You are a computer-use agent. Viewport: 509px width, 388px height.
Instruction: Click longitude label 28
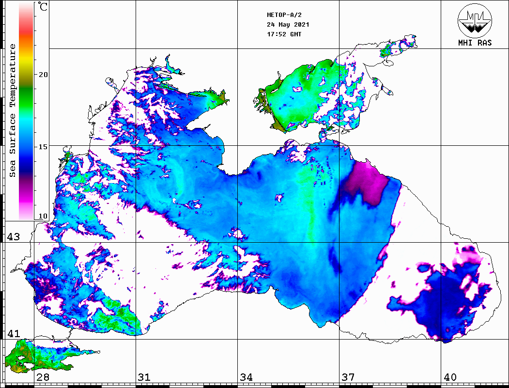(x=43, y=377)
